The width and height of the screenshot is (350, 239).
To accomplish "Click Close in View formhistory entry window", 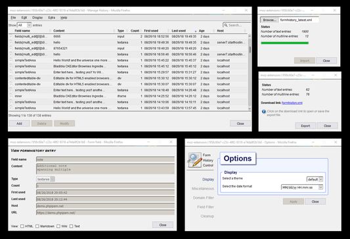I will click(x=163, y=225).
